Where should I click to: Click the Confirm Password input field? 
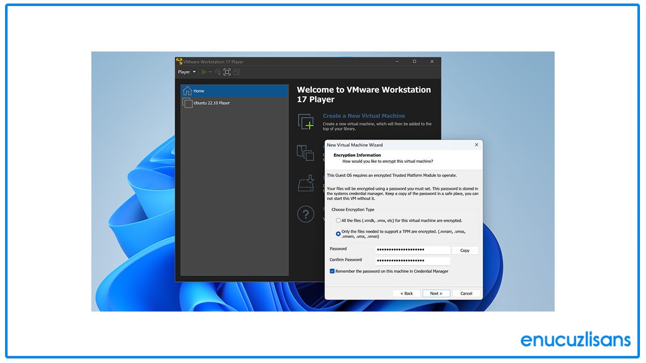click(x=412, y=261)
